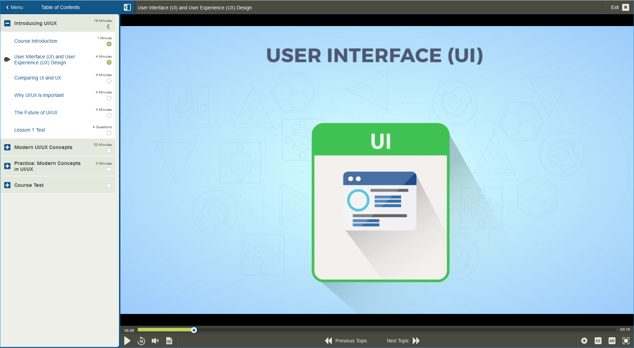
Task: Click the progress indicator beside Course Test
Action: click(x=109, y=185)
